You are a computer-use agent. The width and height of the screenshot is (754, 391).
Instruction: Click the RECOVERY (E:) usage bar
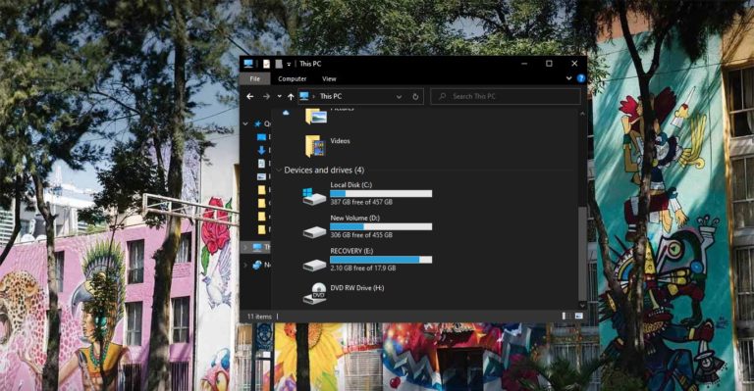click(381, 260)
